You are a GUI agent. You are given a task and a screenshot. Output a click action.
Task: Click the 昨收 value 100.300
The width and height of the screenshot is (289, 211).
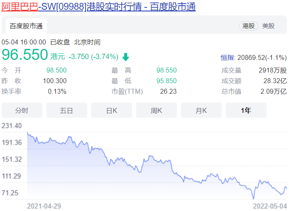coord(55,81)
